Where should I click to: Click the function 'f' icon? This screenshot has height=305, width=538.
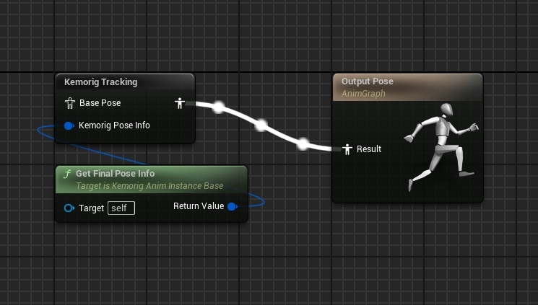coord(67,174)
